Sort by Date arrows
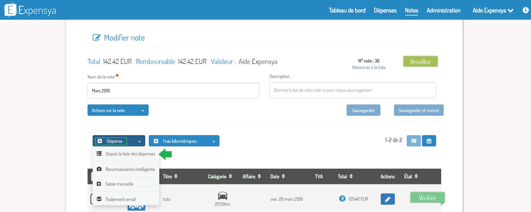This screenshot has width=531, height=212. [x=283, y=176]
